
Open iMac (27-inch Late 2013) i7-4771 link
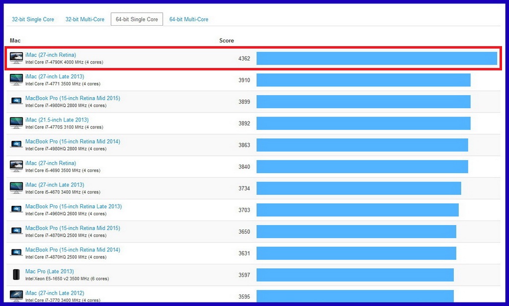click(55, 77)
